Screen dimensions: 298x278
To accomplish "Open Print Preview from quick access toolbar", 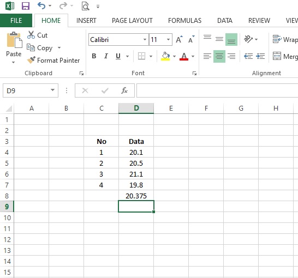I will (x=85, y=6).
